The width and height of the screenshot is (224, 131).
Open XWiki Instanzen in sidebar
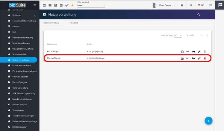pos(20,127)
